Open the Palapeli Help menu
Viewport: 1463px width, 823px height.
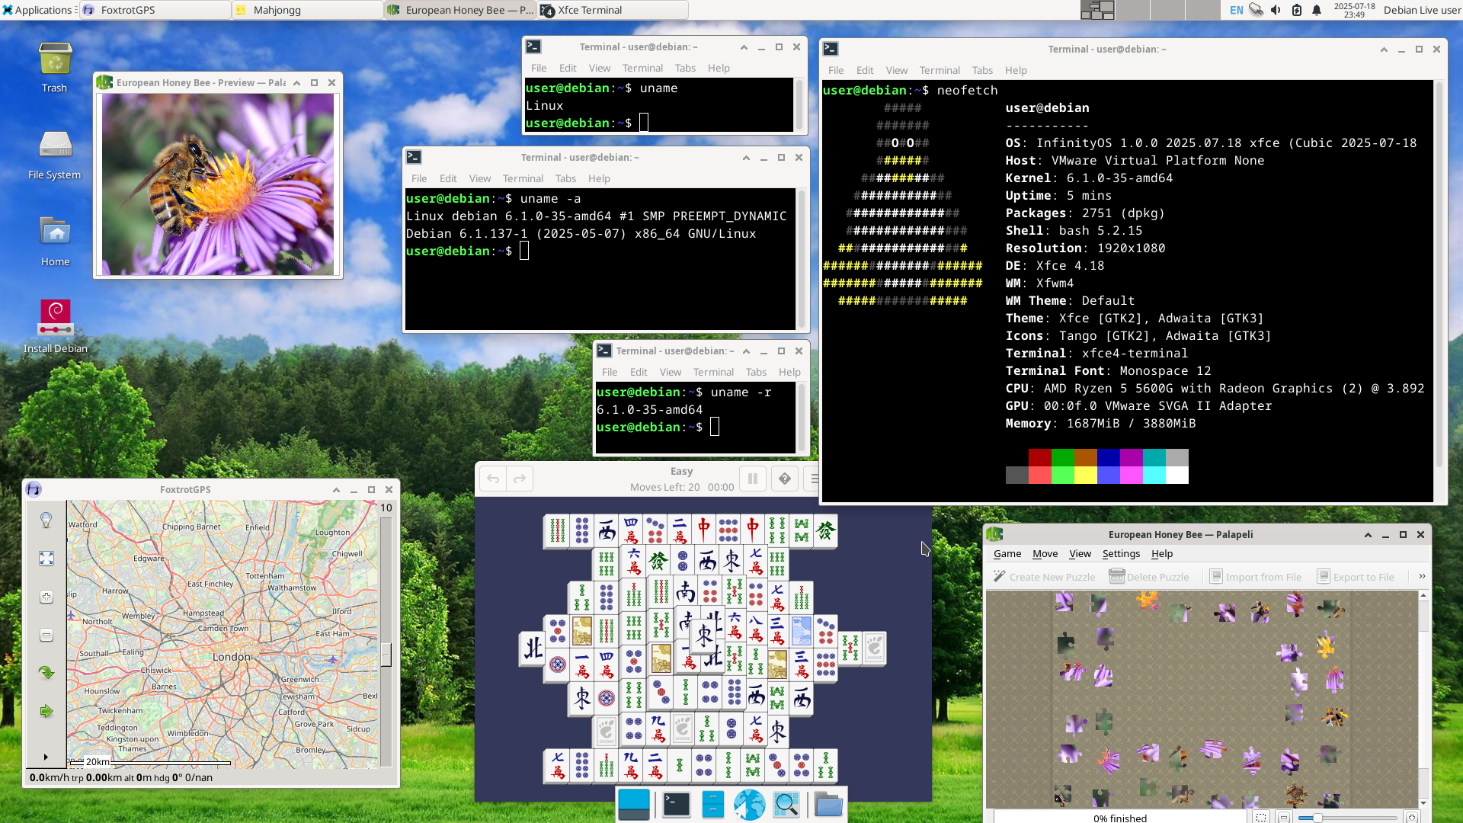pyautogui.click(x=1162, y=554)
